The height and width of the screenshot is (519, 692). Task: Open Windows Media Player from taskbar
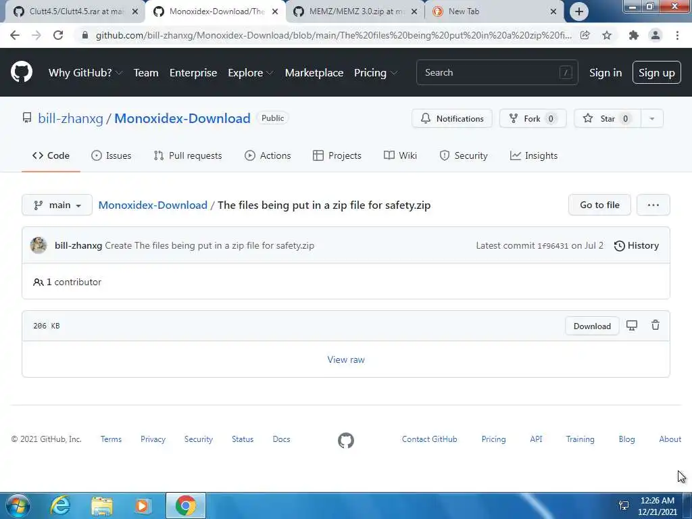142,505
